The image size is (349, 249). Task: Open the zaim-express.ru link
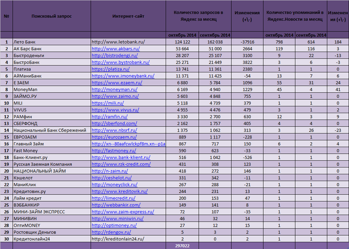click(x=123, y=212)
